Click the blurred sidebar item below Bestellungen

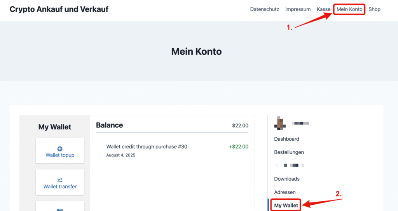point(290,166)
